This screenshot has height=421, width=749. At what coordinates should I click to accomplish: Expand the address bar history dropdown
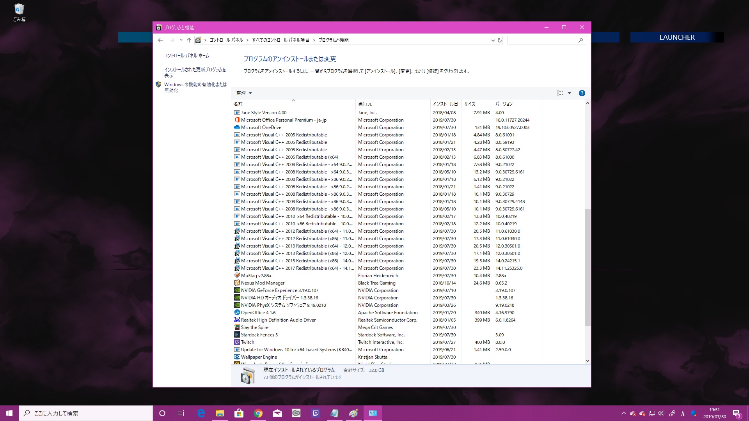pos(492,40)
